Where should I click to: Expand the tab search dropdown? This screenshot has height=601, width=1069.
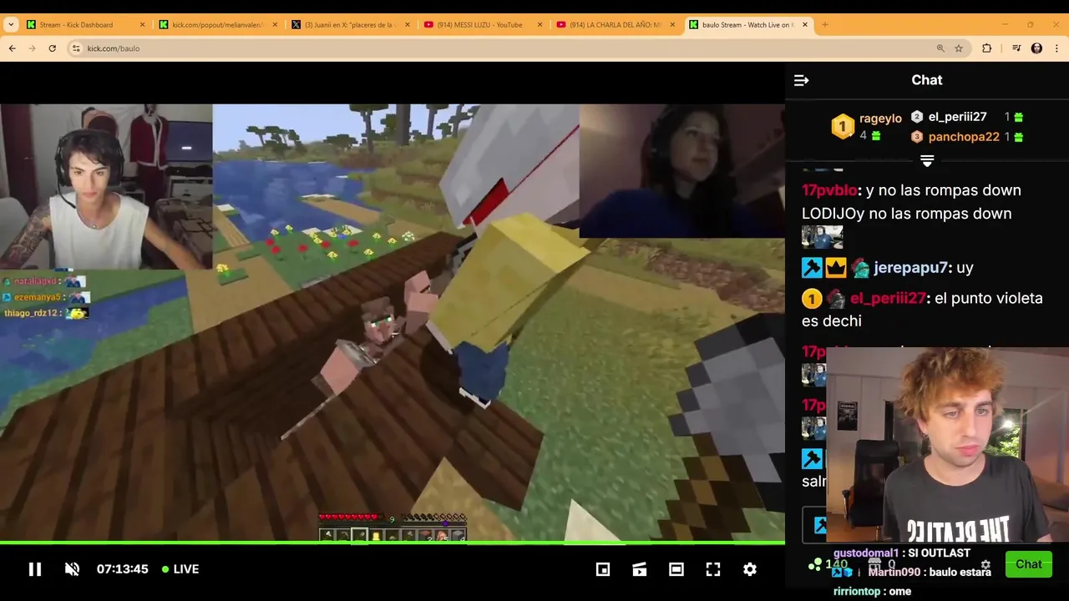point(11,24)
